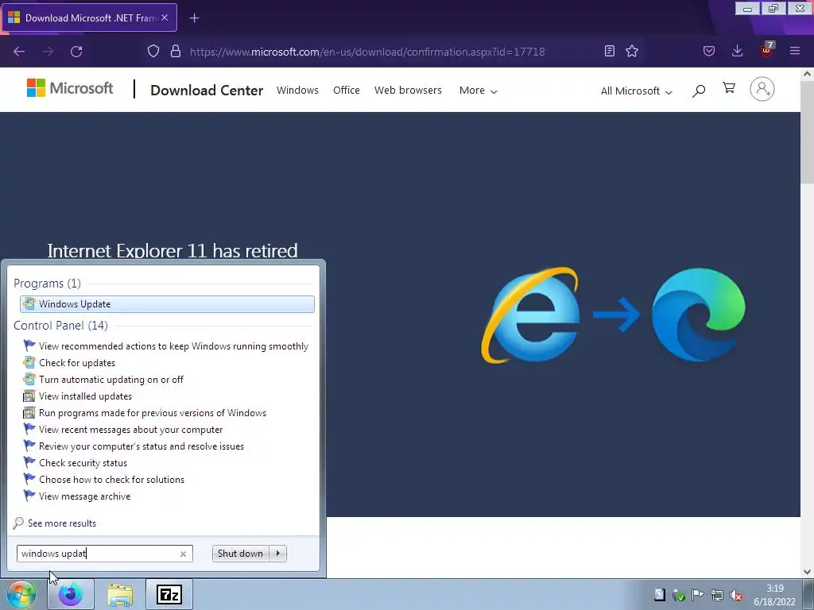Click the Shut down button

(x=240, y=554)
